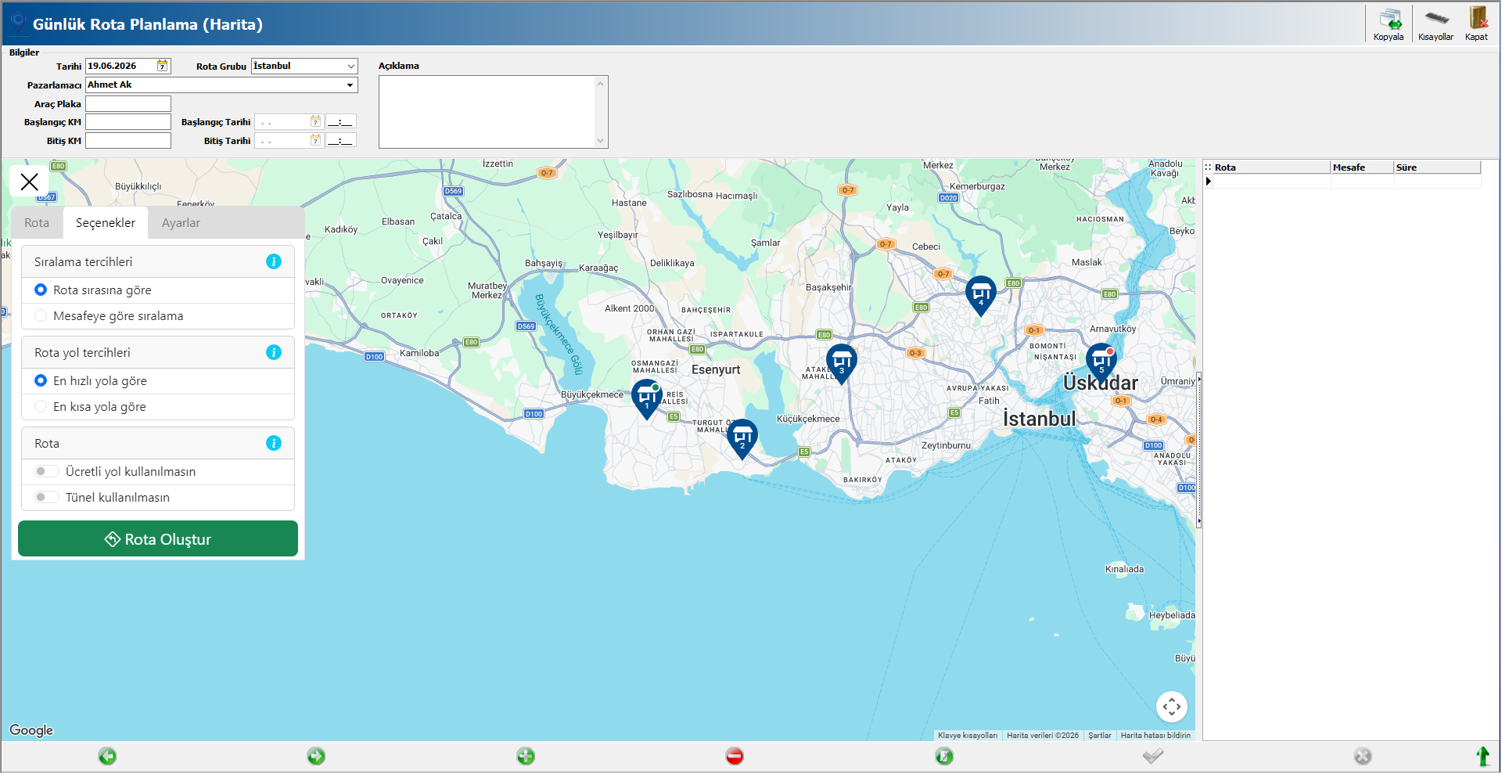Show info for Sıralama tercihleri
This screenshot has width=1502, height=774.
274,261
